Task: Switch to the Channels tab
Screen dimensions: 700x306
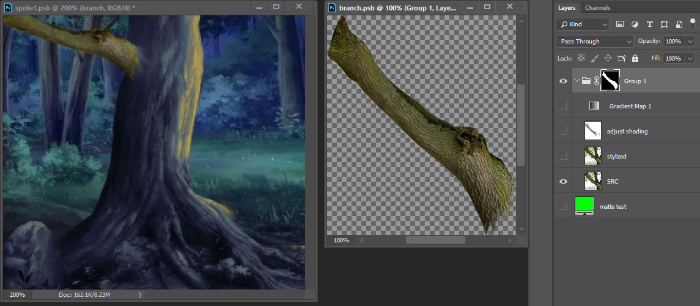Action: click(597, 8)
